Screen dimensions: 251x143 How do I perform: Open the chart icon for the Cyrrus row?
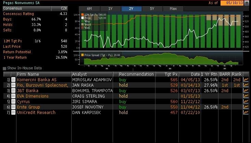(246, 102)
